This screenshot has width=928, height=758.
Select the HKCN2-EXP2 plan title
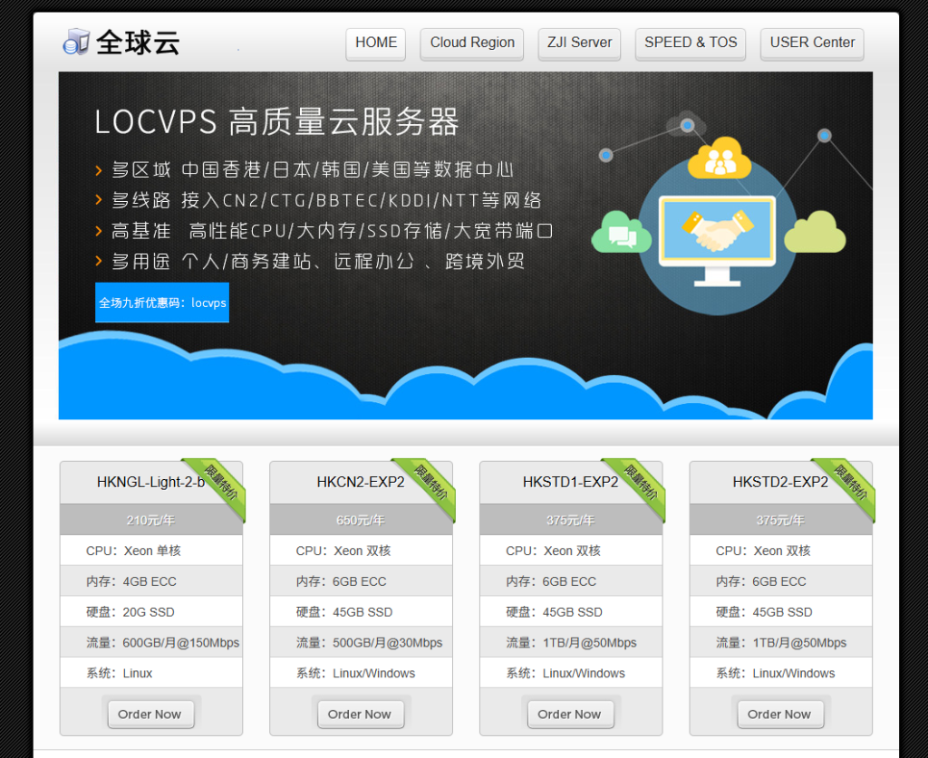coord(360,482)
